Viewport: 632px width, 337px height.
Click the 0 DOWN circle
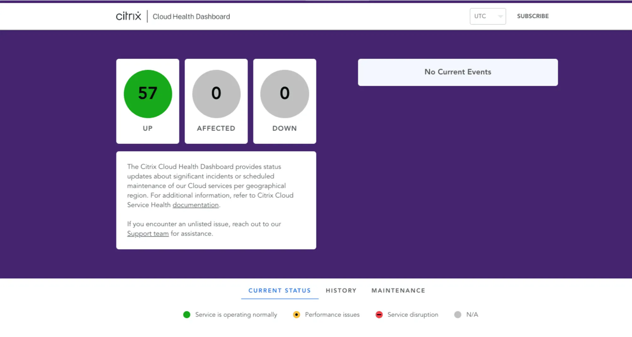pyautogui.click(x=285, y=94)
